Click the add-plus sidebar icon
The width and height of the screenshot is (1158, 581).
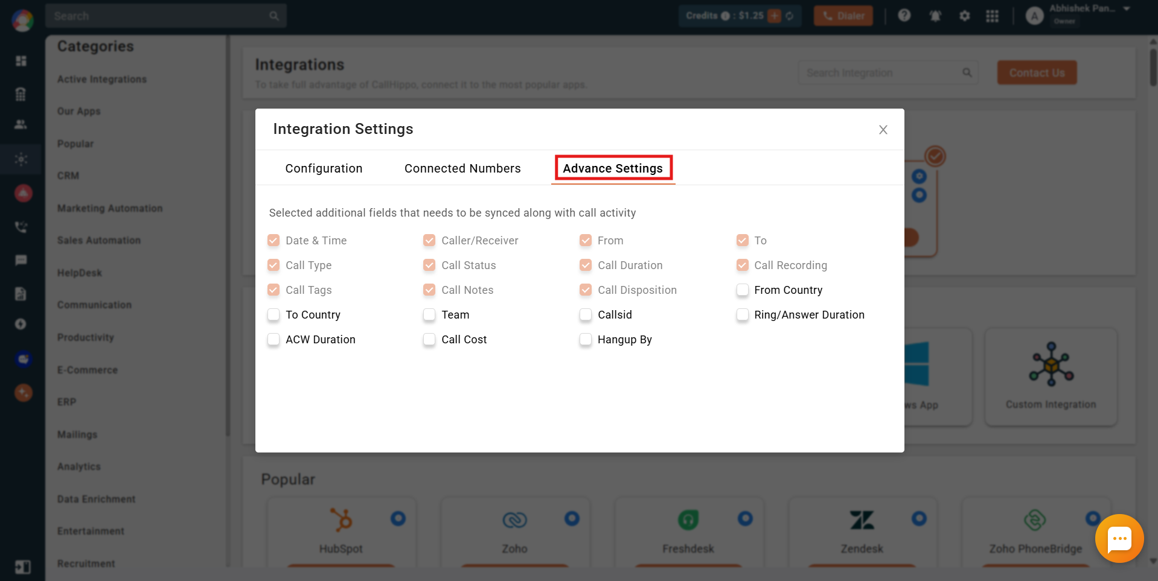[21, 324]
